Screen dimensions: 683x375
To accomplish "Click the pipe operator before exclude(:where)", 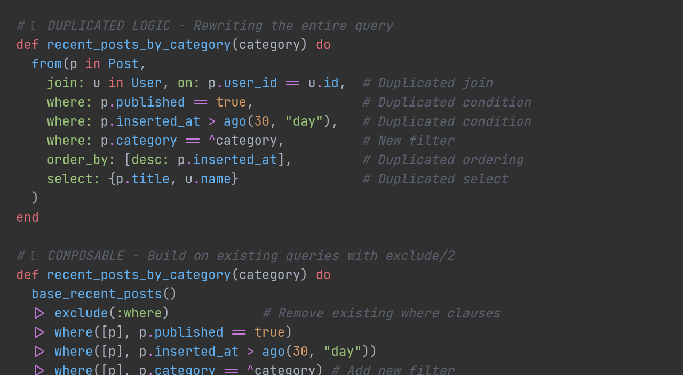I will (x=39, y=313).
